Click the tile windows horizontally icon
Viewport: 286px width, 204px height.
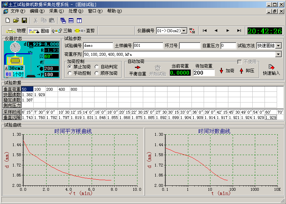[71, 20]
